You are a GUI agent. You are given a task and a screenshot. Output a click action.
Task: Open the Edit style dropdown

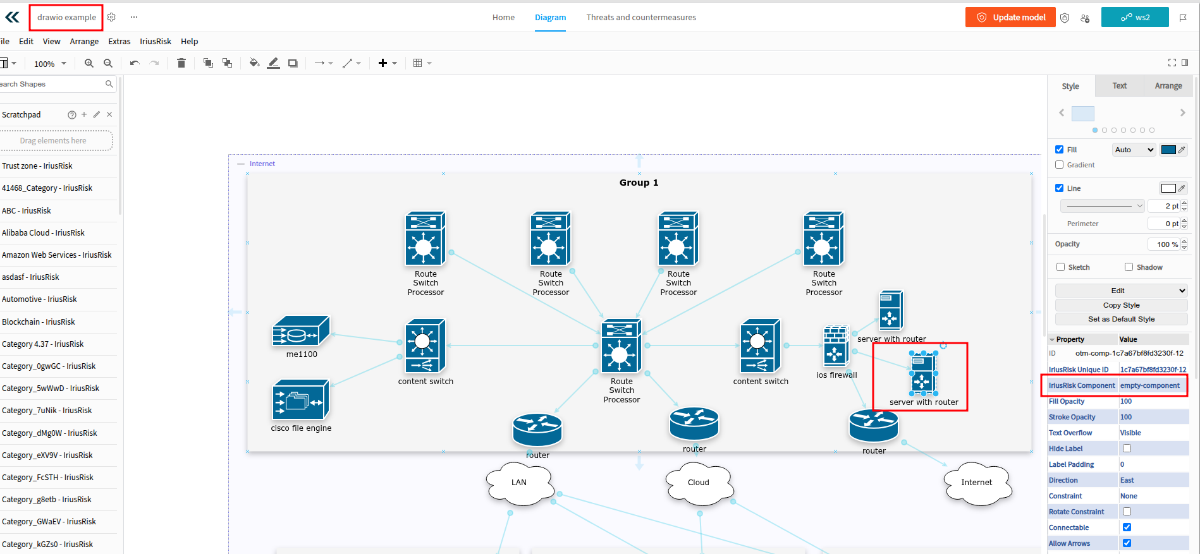click(x=1122, y=291)
